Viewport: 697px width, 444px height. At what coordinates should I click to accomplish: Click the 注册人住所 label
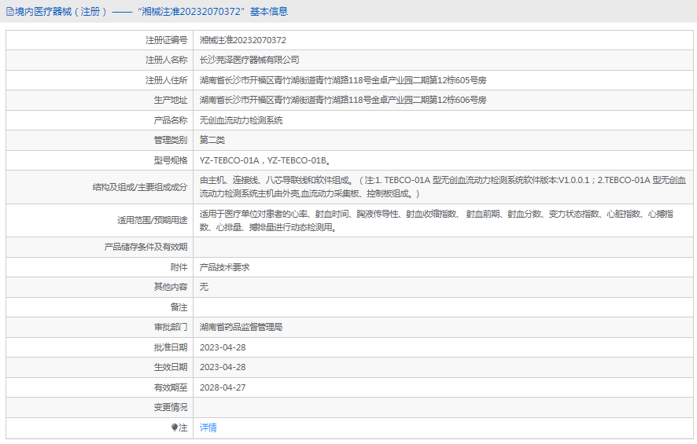pos(166,80)
